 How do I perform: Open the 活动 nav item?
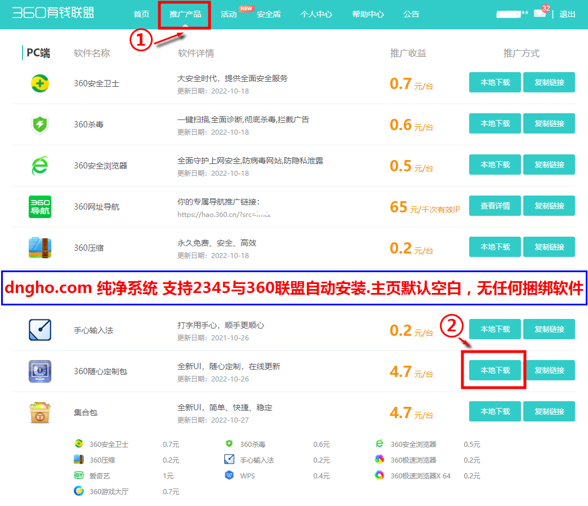[229, 14]
